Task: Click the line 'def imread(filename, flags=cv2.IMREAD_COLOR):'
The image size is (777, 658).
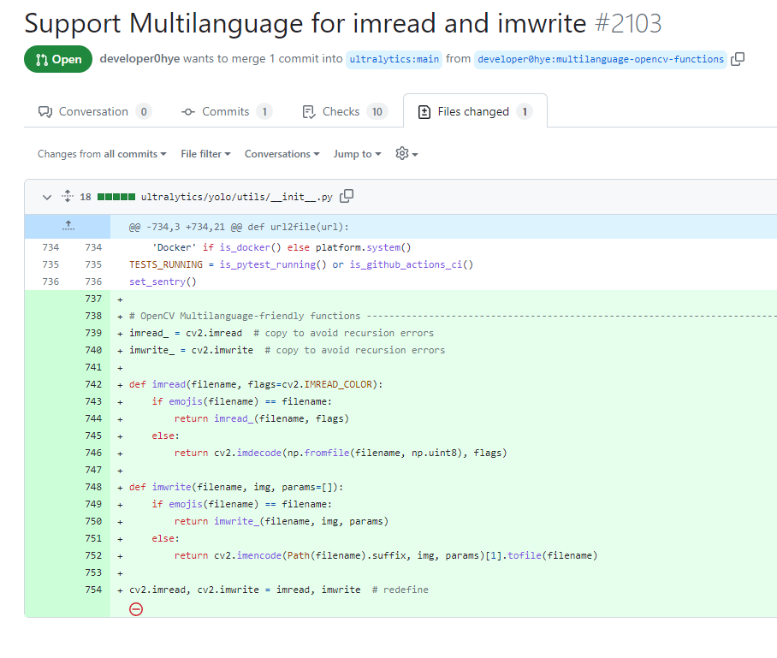Action: click(256, 384)
